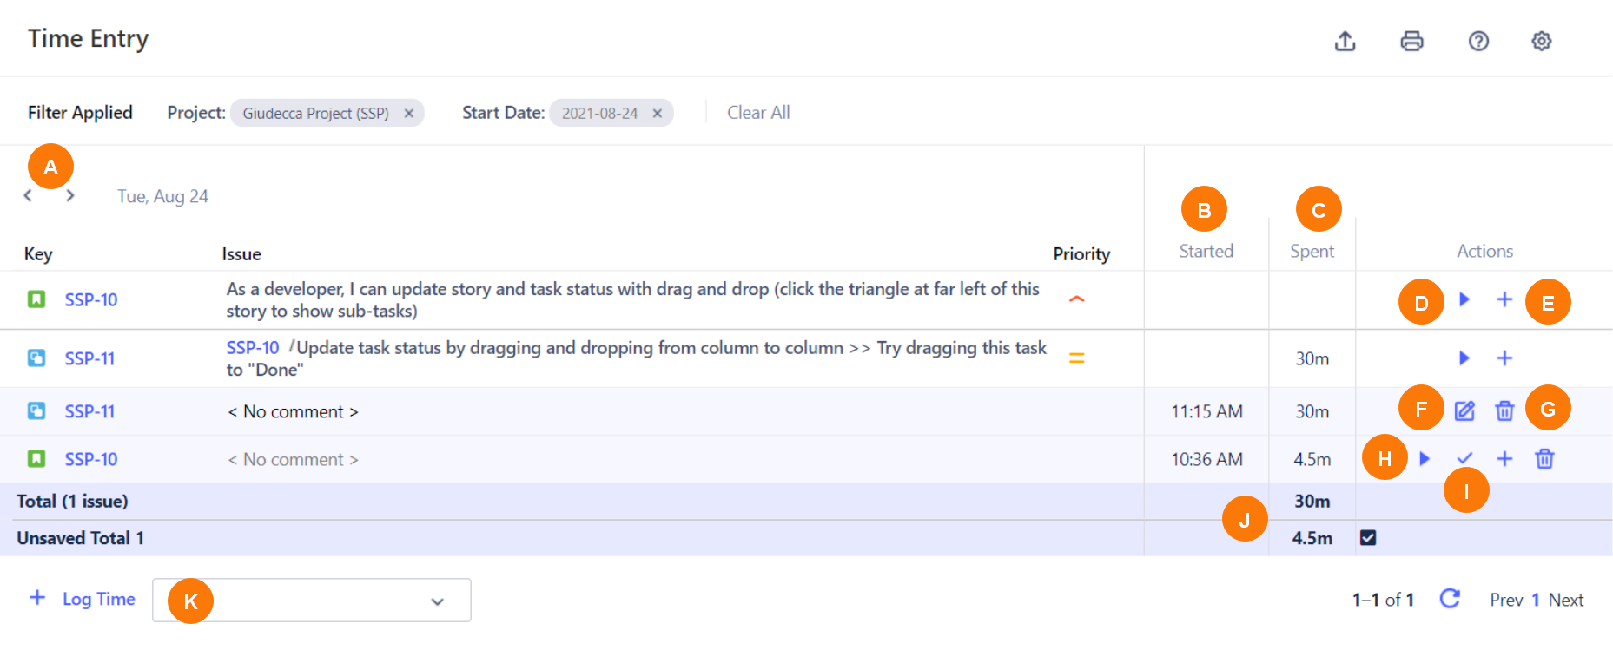Delete the 11:15 AM worklog entry
The height and width of the screenshot is (650, 1613).
1504,410
